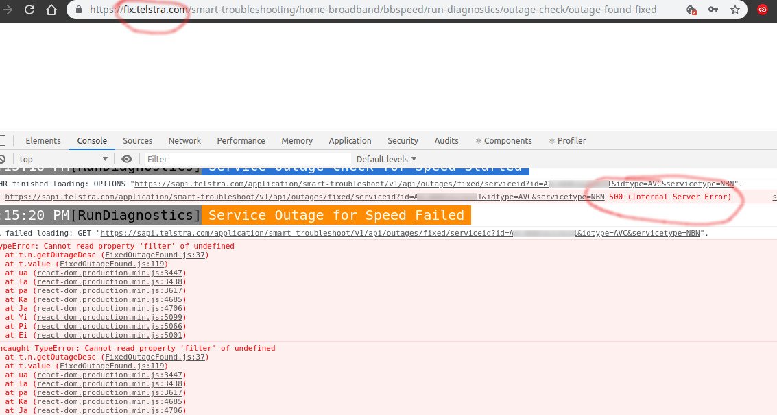Open the URL in the failed loading GET line
This screenshot has height=415, width=777.
pyautogui.click(x=401, y=233)
